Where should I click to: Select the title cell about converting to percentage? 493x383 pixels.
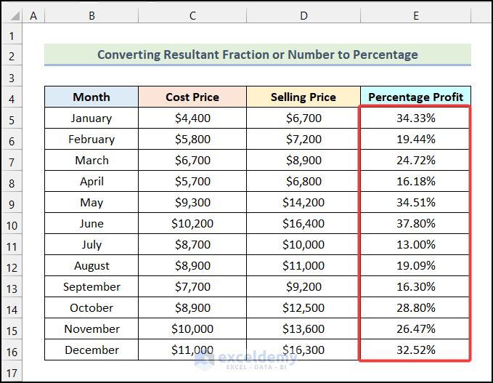click(257, 55)
